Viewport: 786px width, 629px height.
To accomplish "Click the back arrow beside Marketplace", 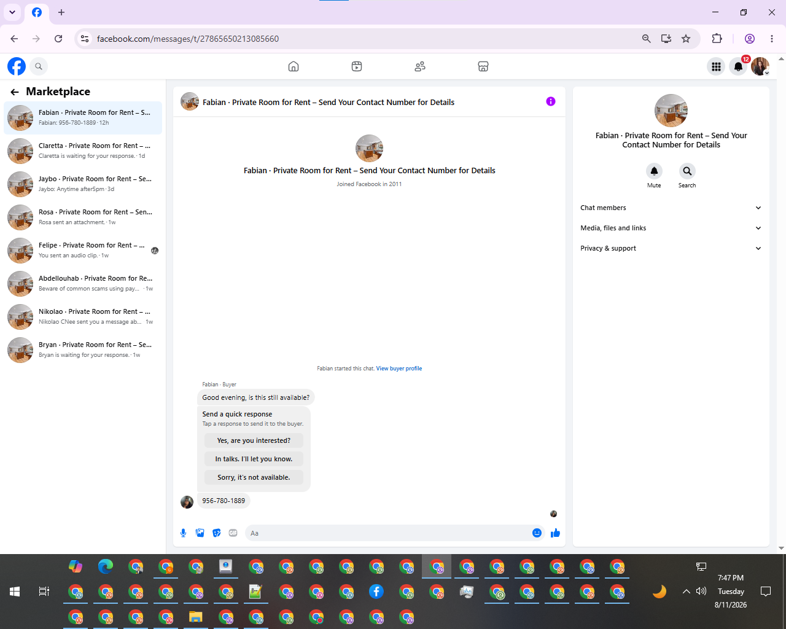I will tap(15, 92).
